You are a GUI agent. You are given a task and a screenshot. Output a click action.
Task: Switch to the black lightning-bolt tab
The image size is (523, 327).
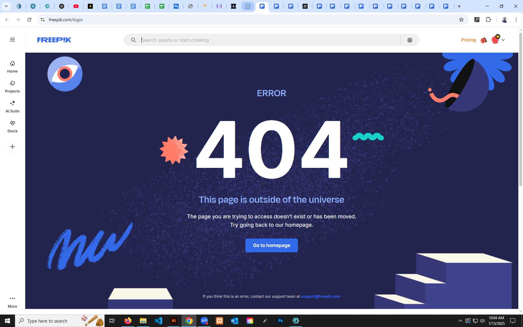pos(90,6)
